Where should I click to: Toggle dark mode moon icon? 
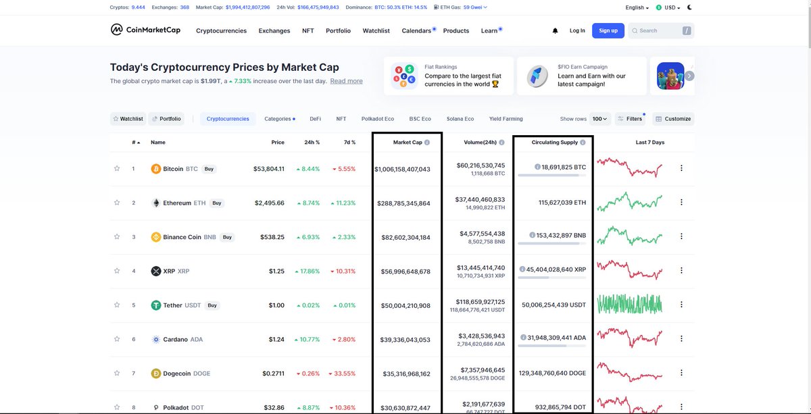click(689, 7)
